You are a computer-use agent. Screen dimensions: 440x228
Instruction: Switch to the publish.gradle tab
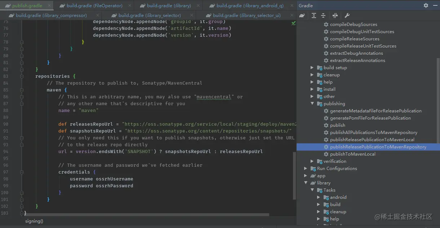tap(27, 5)
